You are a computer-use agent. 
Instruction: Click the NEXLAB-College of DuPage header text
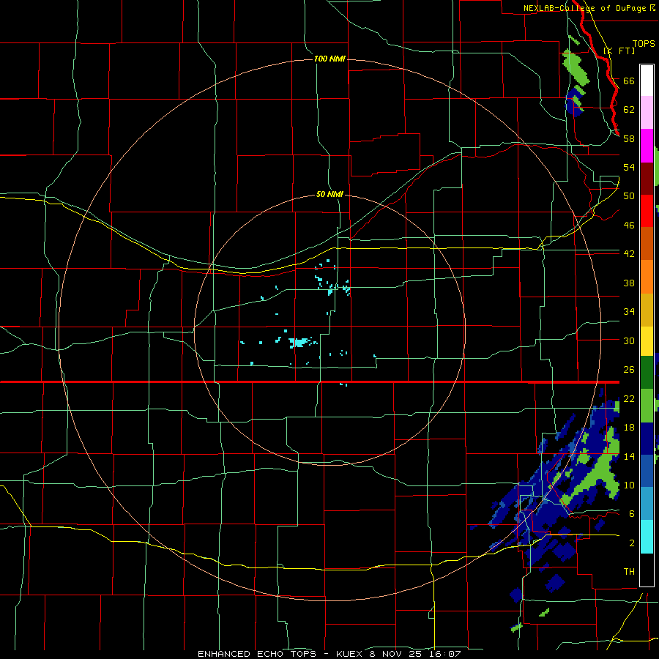pyautogui.click(x=585, y=8)
